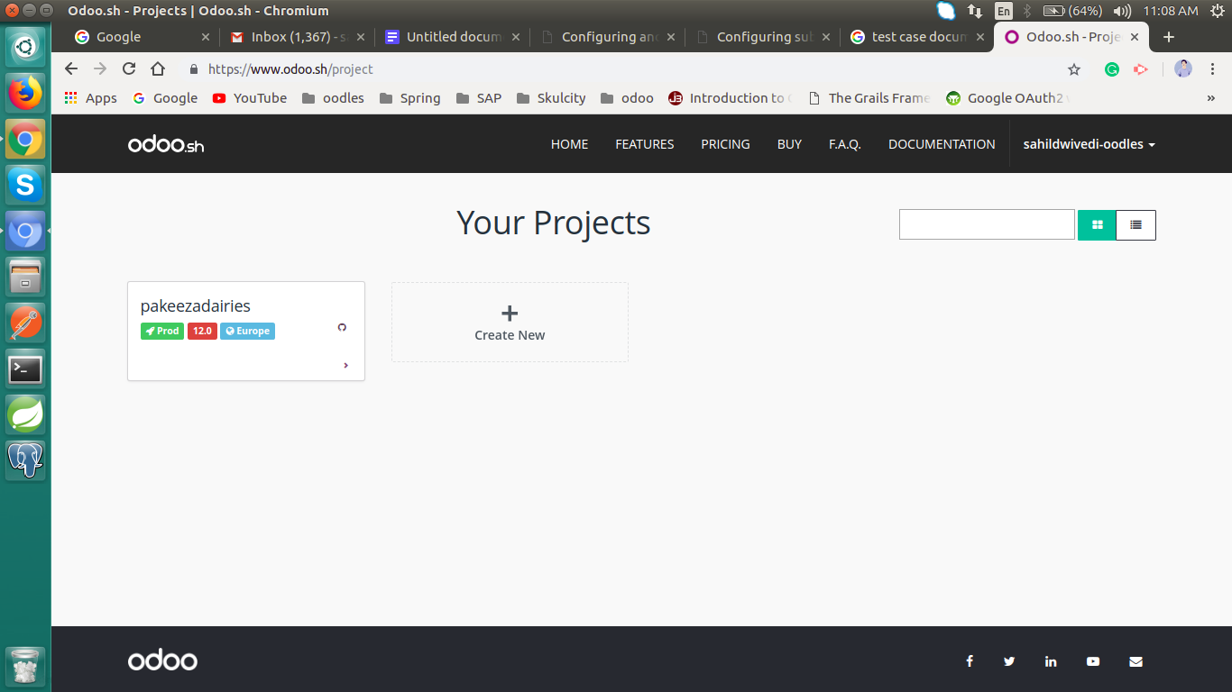Open the system indicator menu gear
Viewport: 1232px width, 692px height.
1217,11
